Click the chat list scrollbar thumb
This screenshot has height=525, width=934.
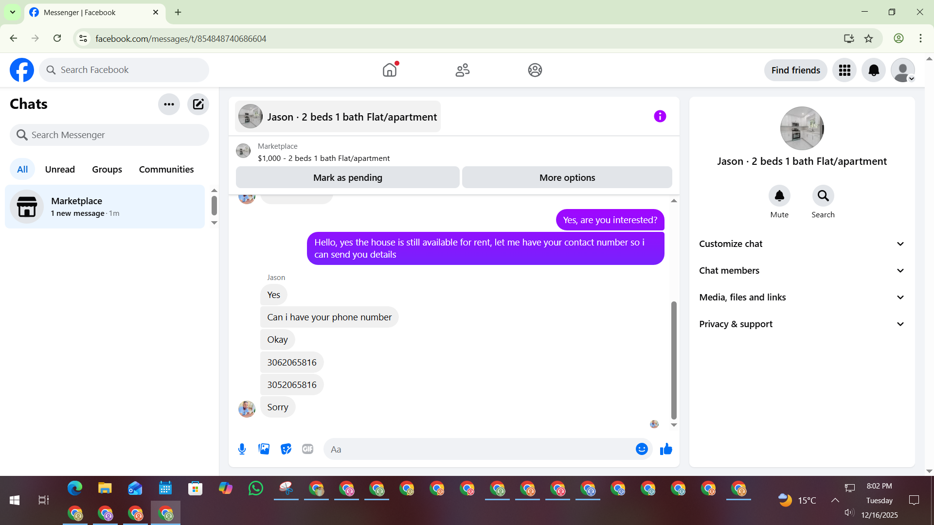(214, 205)
